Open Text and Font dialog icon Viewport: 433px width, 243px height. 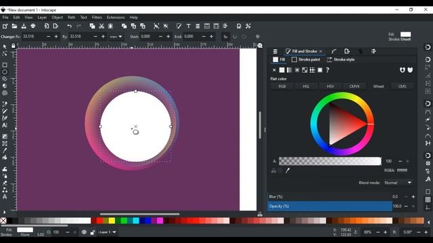tap(189, 26)
